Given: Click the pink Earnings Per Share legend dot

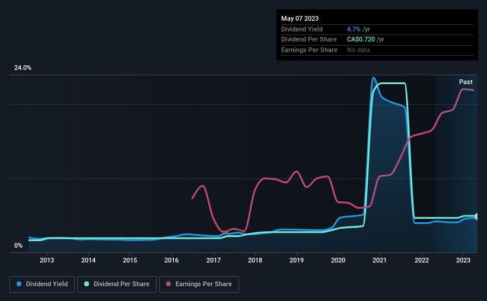Looking at the screenshot, I should point(168,284).
